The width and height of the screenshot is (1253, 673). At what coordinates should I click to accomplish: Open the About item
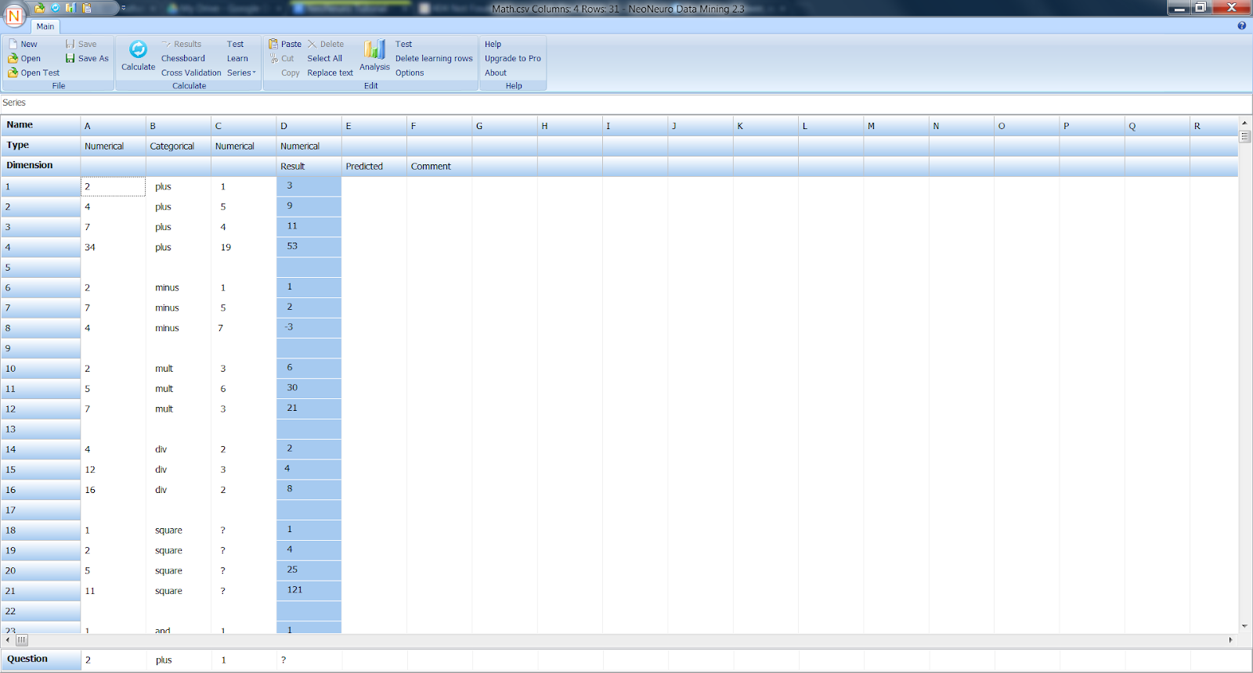pos(496,73)
